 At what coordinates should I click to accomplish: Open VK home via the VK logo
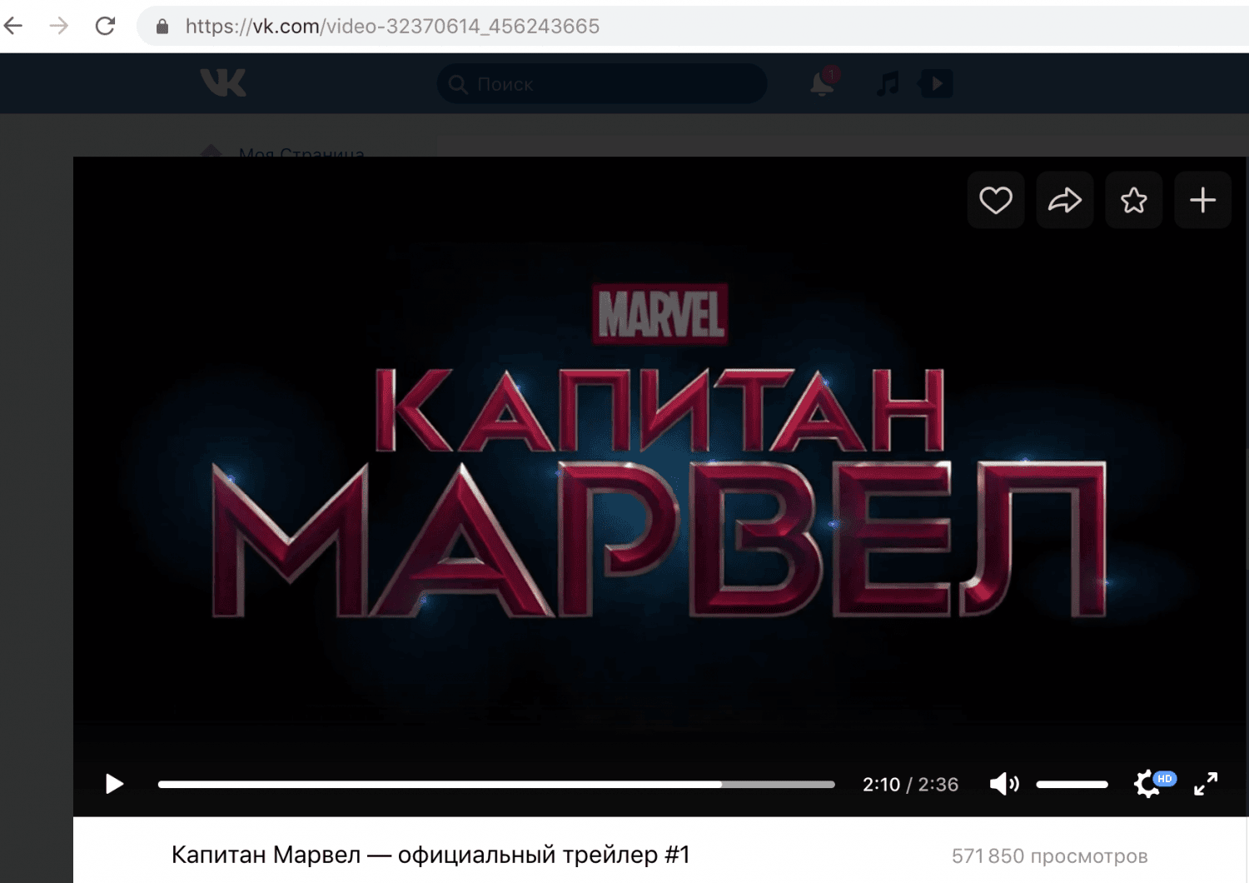coord(223,82)
